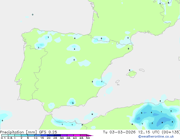Click the "0.5" legend scale label

click(x=10, y=138)
